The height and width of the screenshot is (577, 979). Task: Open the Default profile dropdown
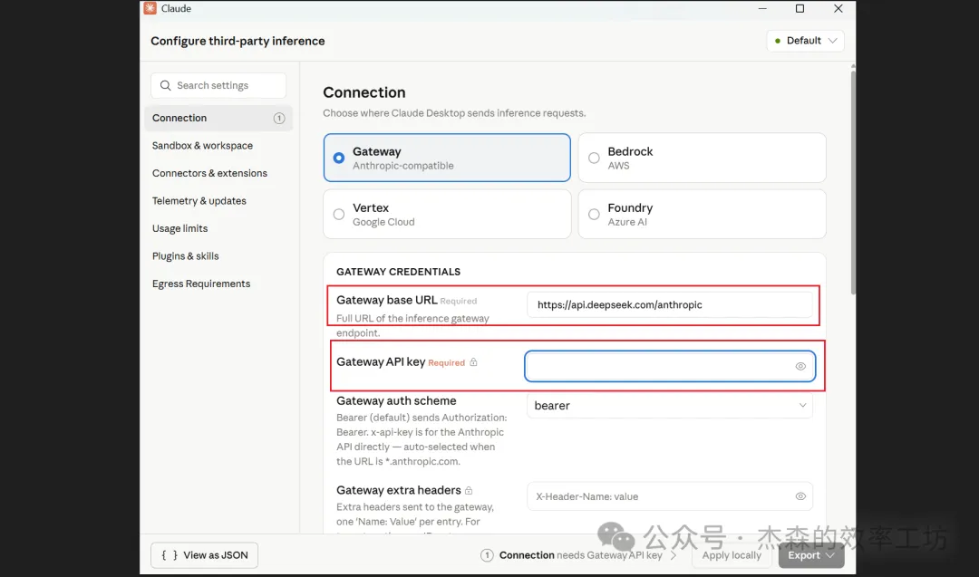coord(805,41)
